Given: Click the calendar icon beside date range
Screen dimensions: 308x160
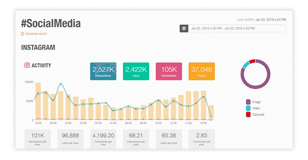Looking at the screenshot, I should click(x=184, y=28).
